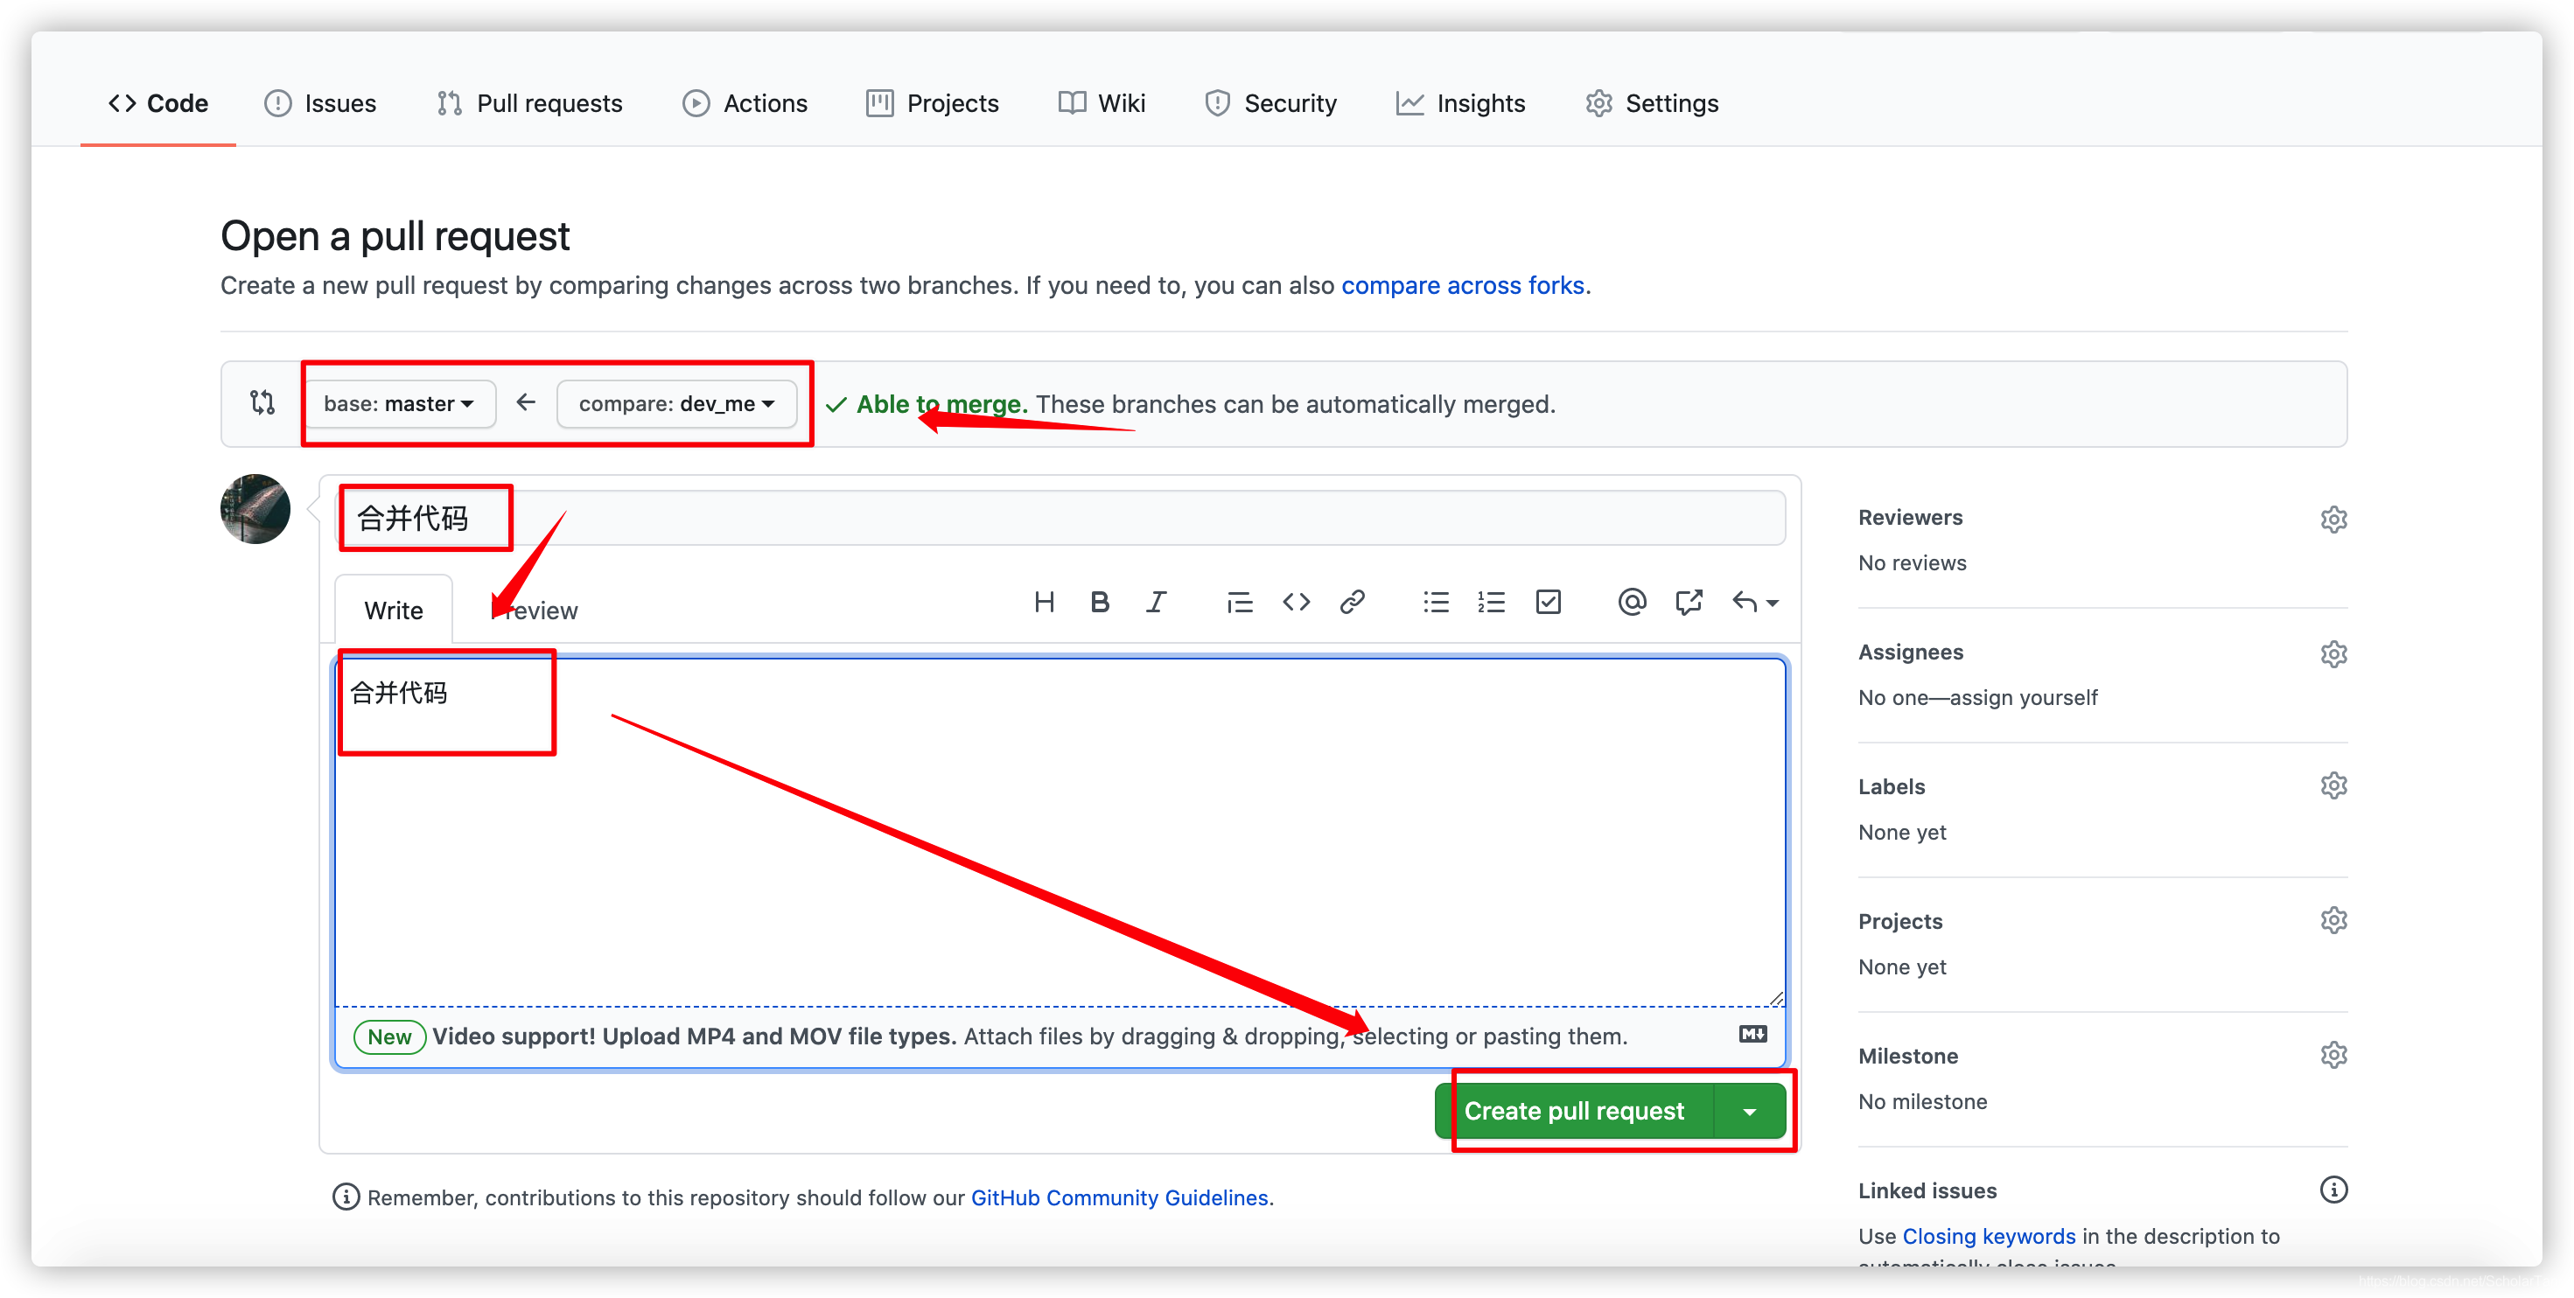The image size is (2574, 1298).
Task: Insert a quote block
Action: 1239,603
